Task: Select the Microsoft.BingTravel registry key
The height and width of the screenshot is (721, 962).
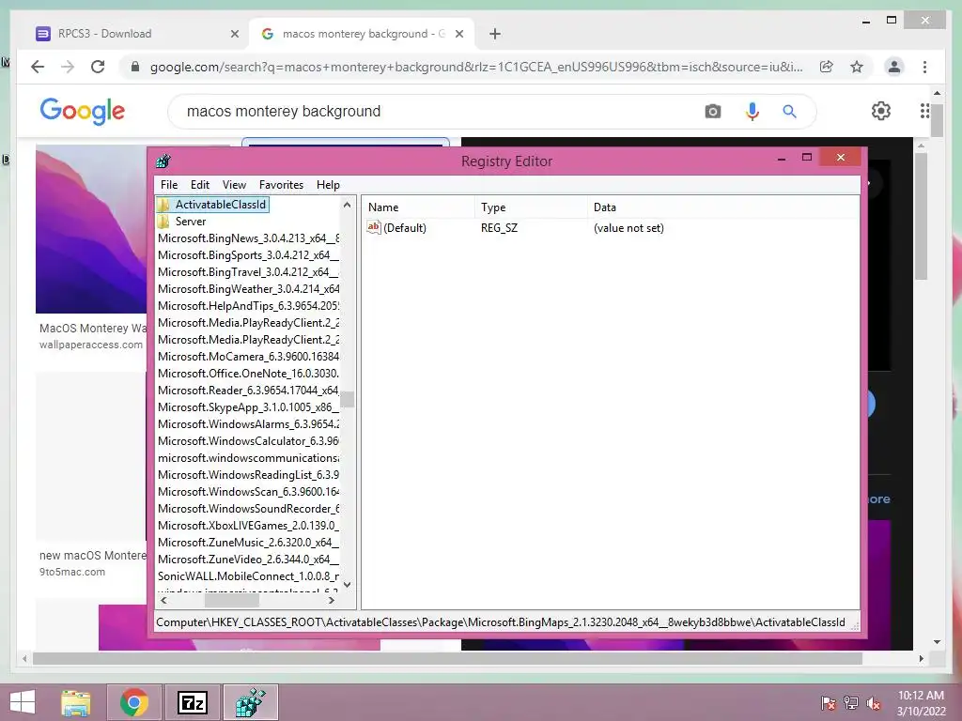Action: pyautogui.click(x=248, y=271)
